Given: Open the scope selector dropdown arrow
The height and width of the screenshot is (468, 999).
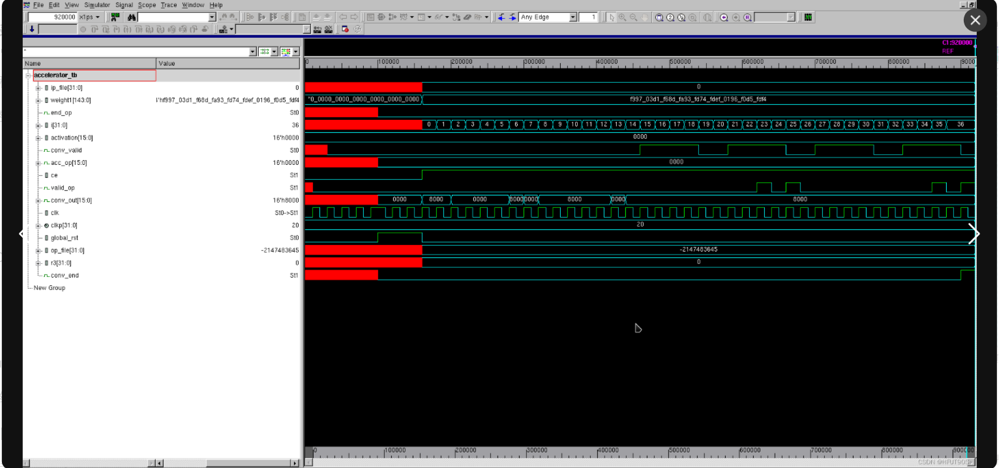Looking at the screenshot, I should tap(306, 29).
